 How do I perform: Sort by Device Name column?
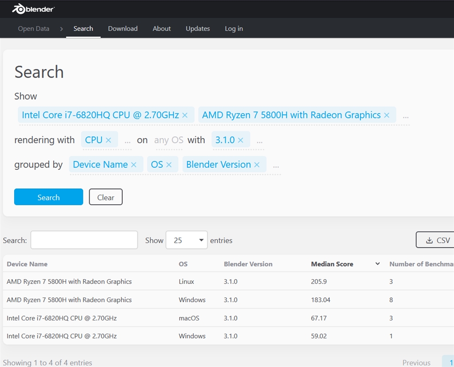point(27,264)
